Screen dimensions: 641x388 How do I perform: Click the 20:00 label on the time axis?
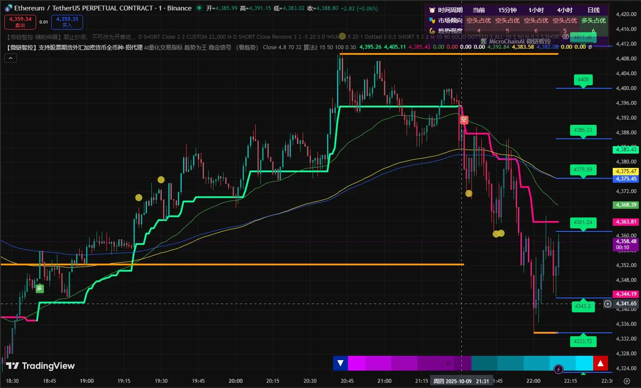pos(236,381)
